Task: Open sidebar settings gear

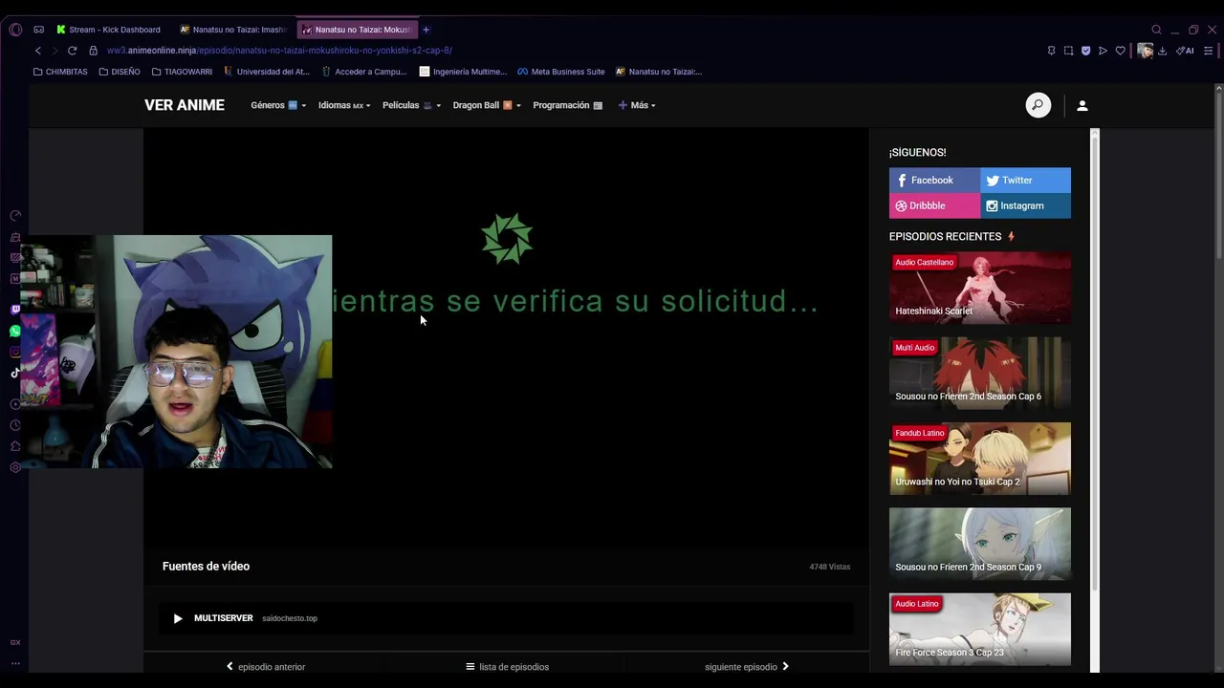Action: pyautogui.click(x=15, y=467)
